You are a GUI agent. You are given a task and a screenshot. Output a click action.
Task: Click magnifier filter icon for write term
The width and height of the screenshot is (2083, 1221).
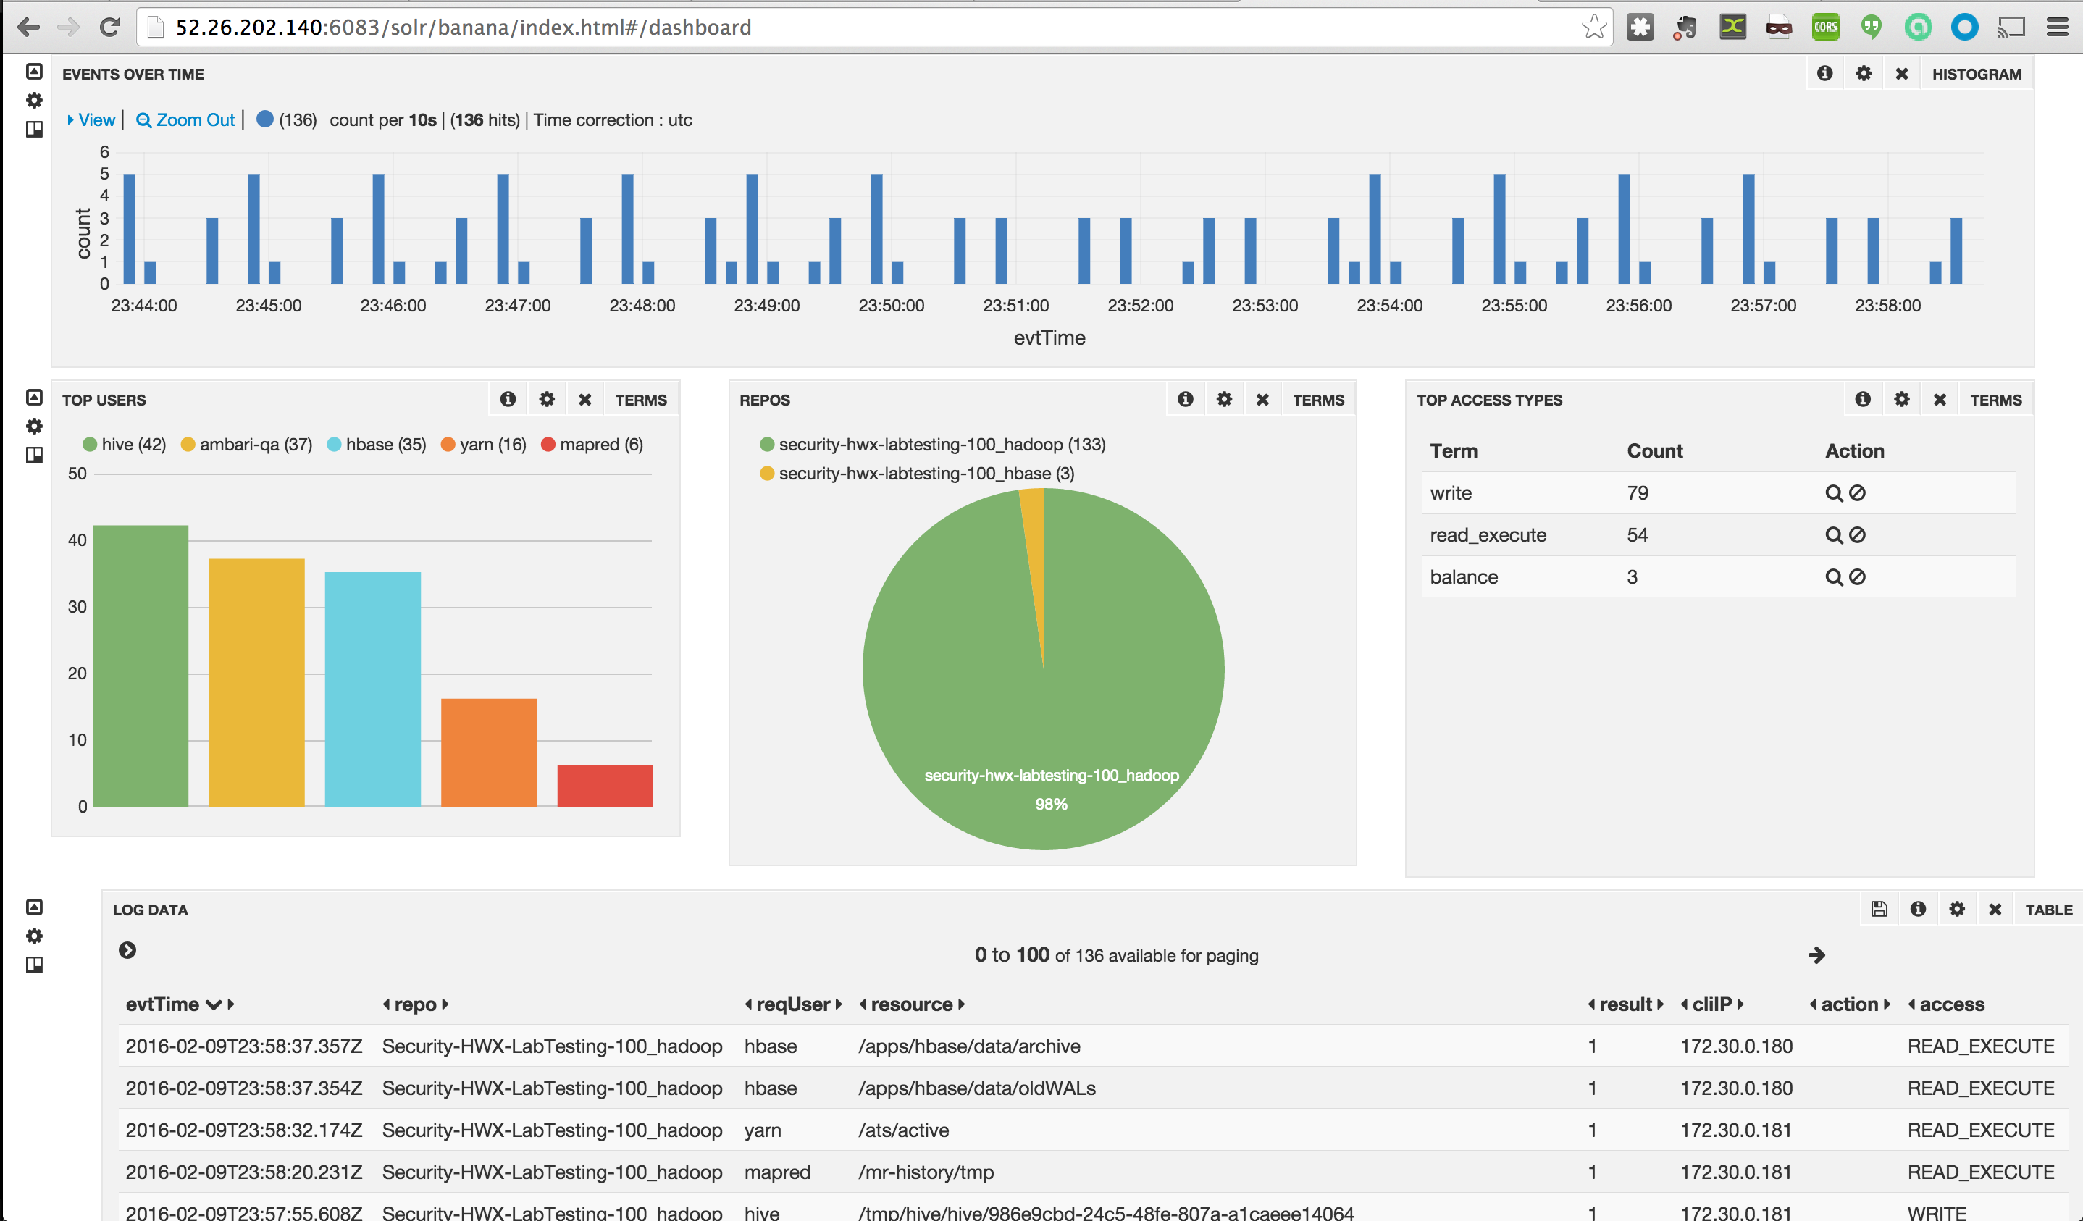point(1832,493)
